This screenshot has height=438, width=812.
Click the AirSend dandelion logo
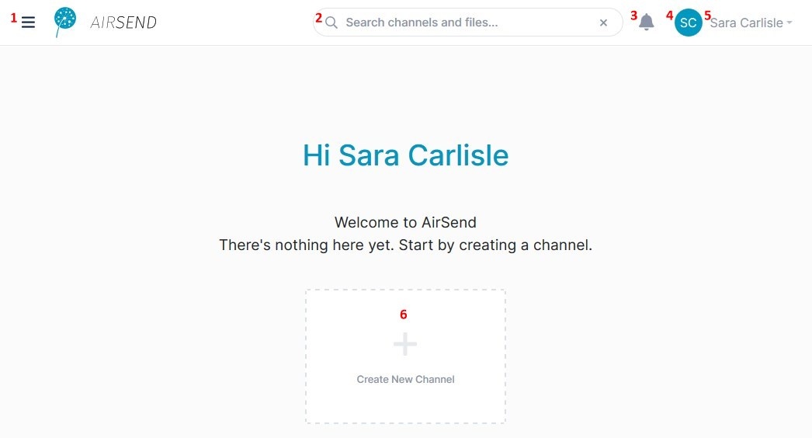coord(65,22)
